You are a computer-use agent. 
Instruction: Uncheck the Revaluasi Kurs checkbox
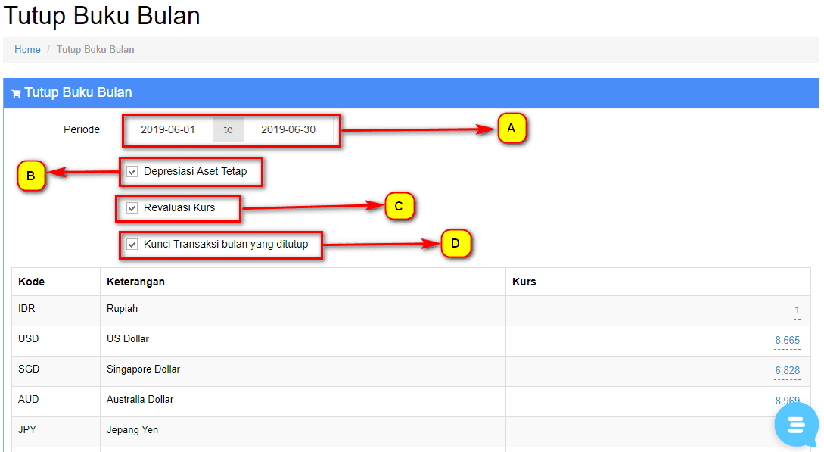[x=132, y=208]
